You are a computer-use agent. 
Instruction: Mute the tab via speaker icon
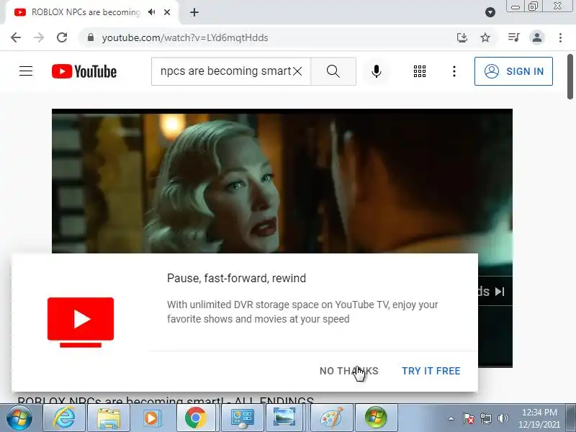pyautogui.click(x=151, y=12)
